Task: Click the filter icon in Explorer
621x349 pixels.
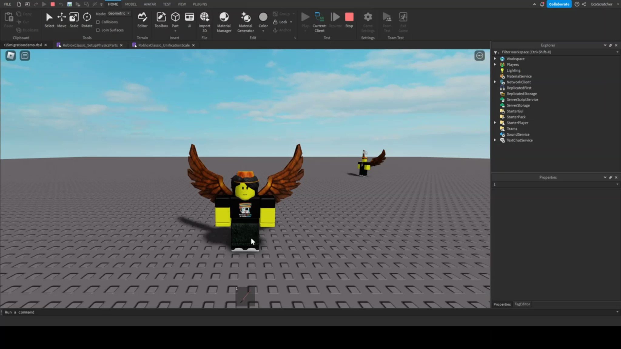Action: coord(495,52)
